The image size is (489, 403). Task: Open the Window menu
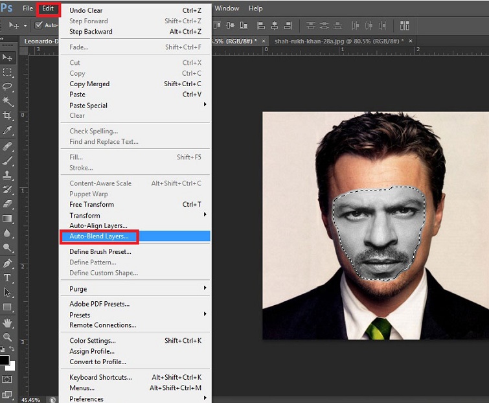click(x=227, y=8)
